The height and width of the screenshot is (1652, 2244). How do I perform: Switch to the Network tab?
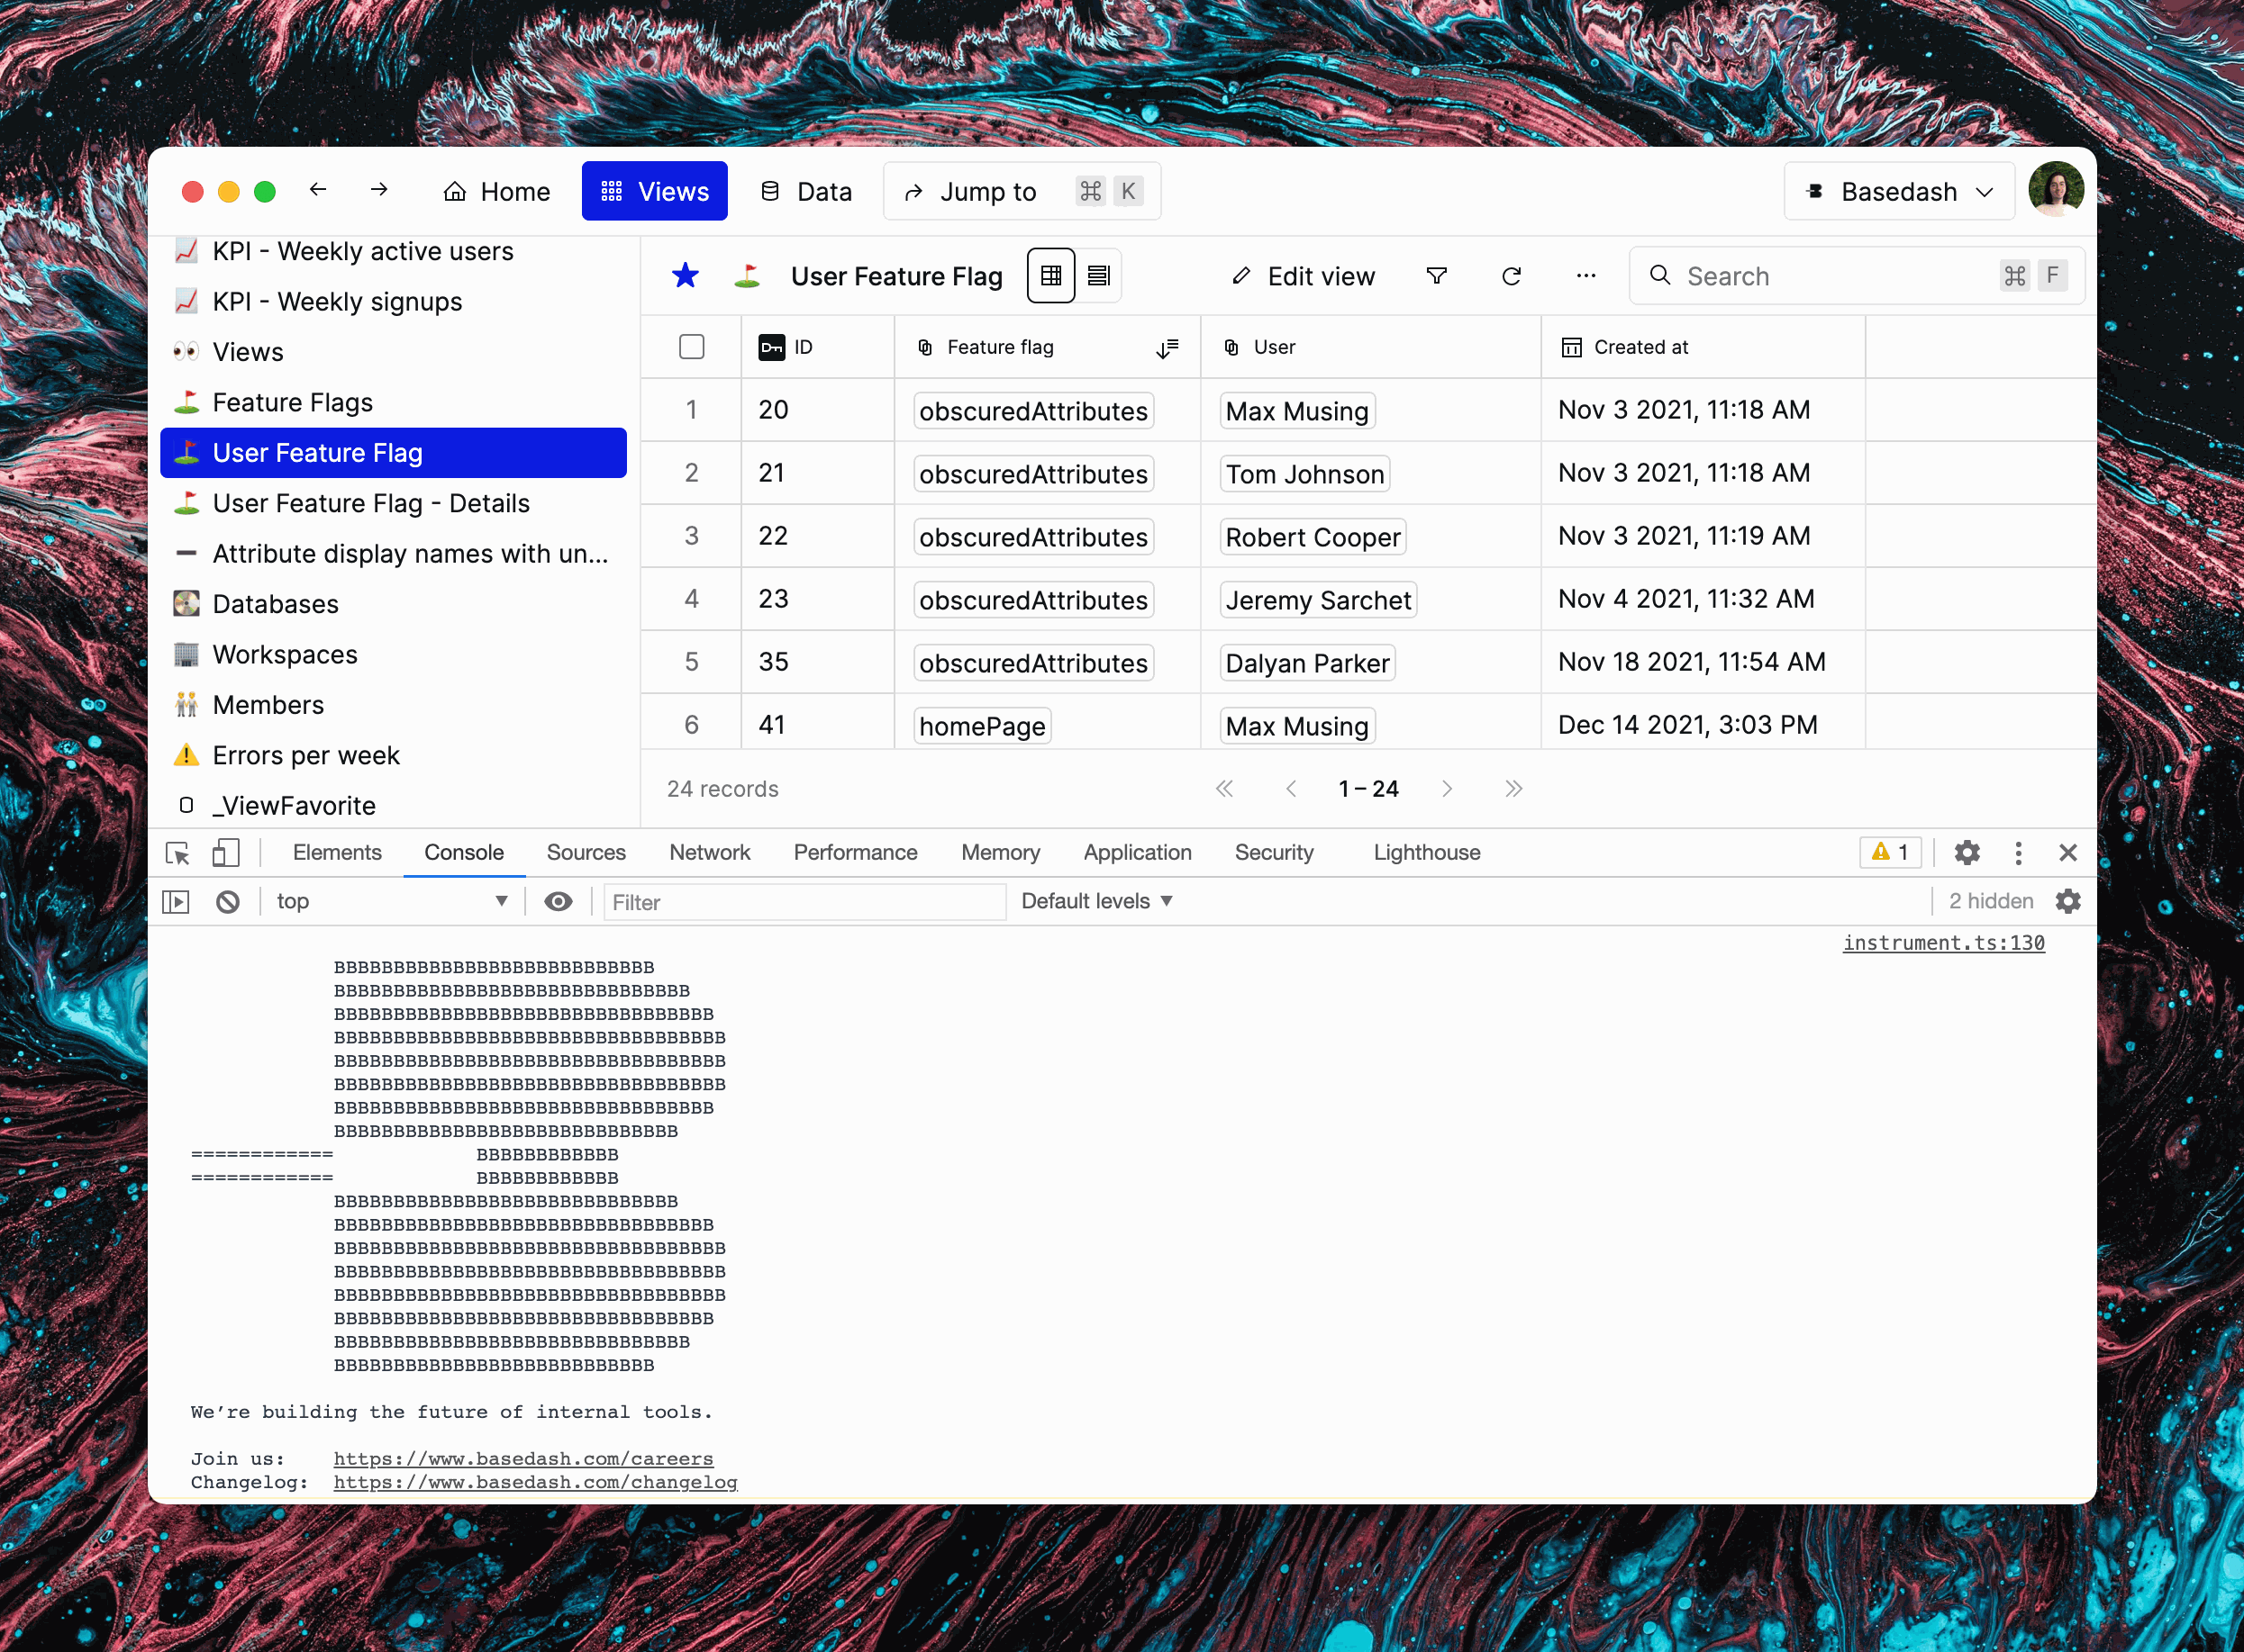click(x=709, y=852)
